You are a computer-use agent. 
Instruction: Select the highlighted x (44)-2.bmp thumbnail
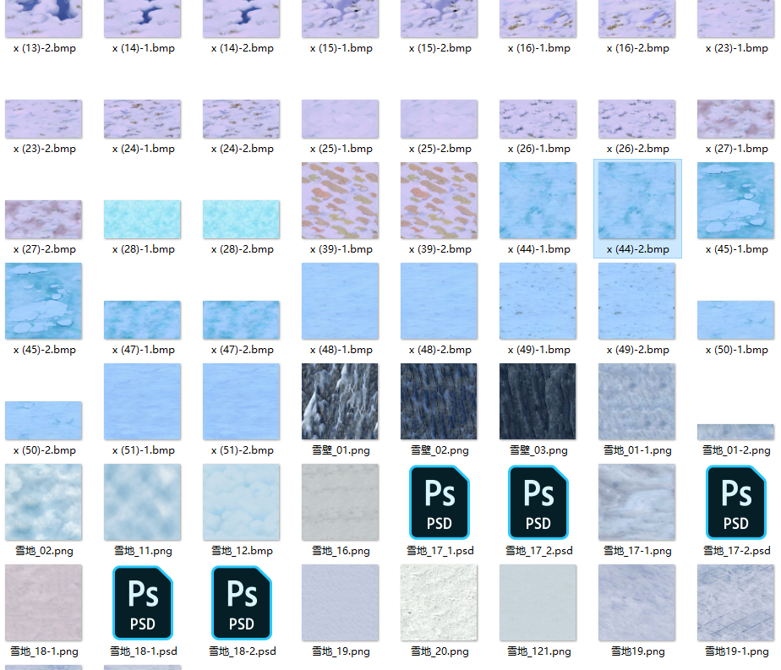point(637,201)
